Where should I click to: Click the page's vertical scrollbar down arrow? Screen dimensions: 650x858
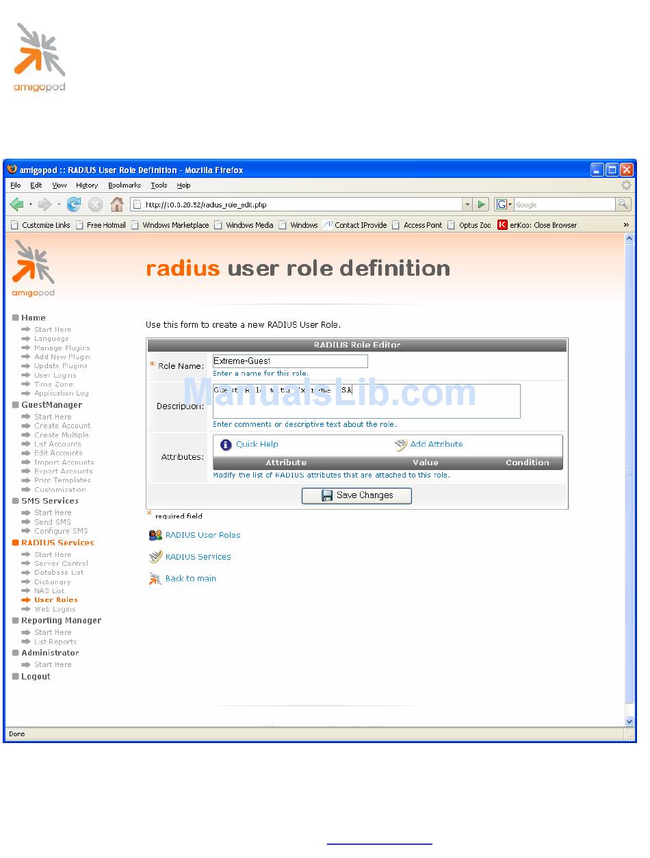629,721
